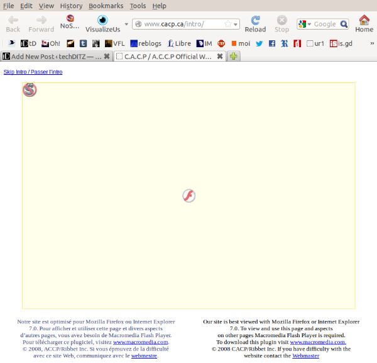Close the Add New Post techDITZ tab
This screenshot has height=363, width=377.
coord(107,57)
